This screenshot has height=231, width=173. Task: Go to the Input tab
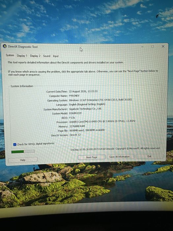point(56,56)
